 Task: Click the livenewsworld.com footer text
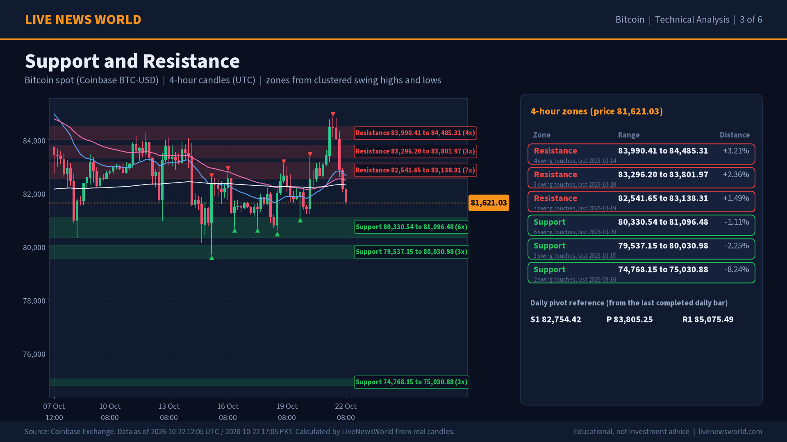[730, 432]
